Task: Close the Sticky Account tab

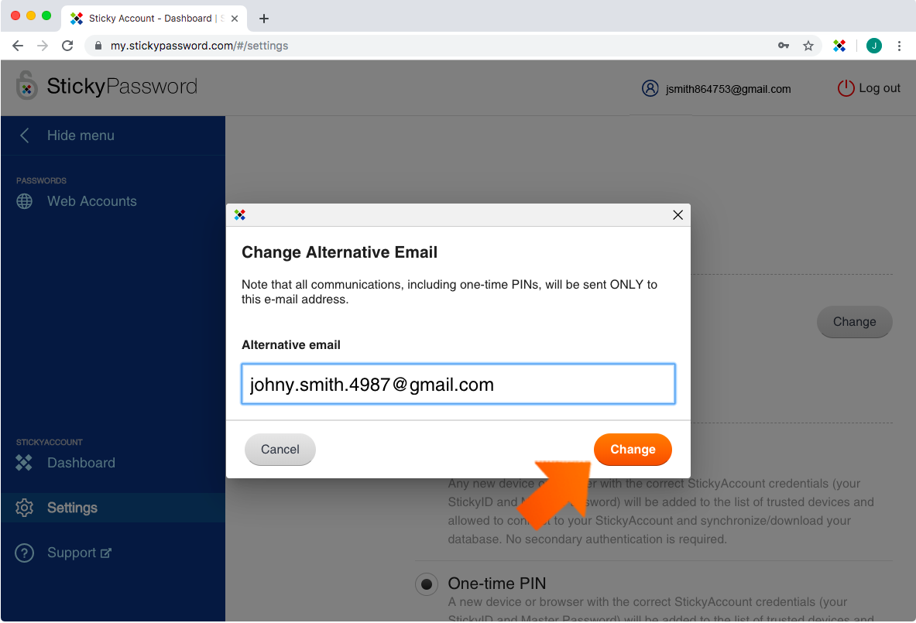Action: point(235,19)
